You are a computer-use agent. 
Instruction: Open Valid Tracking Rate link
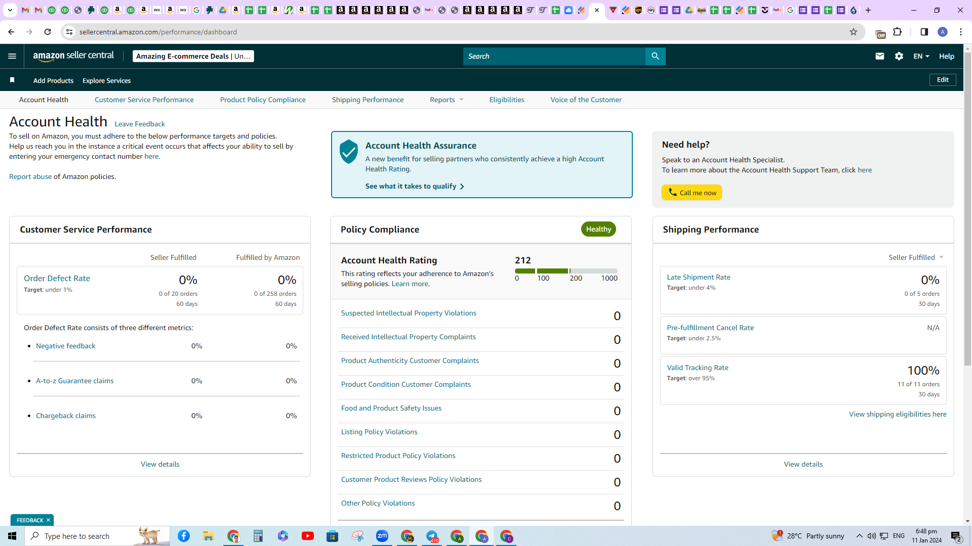698,368
